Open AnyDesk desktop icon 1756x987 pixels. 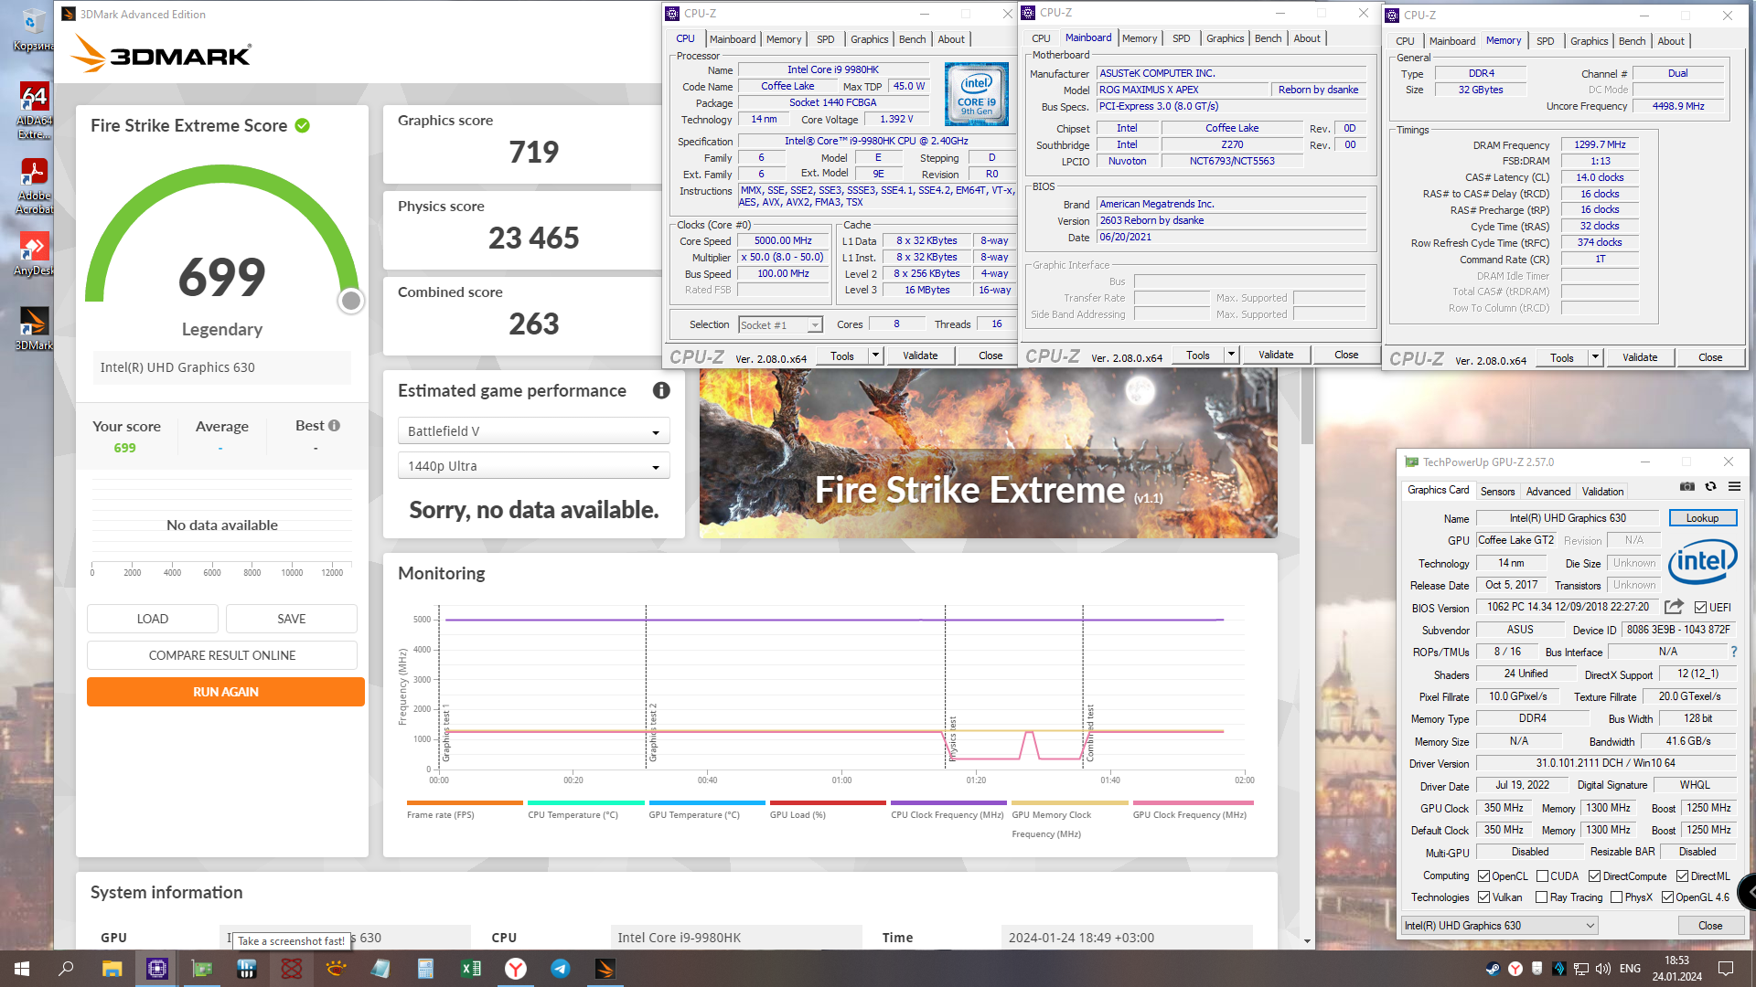[34, 253]
